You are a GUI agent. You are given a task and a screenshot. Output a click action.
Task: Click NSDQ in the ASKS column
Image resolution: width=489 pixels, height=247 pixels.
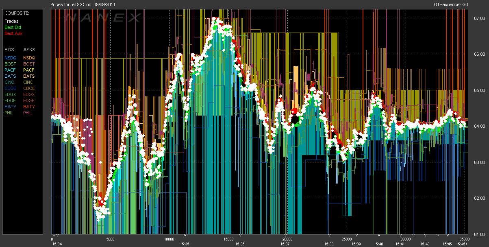pos(29,58)
